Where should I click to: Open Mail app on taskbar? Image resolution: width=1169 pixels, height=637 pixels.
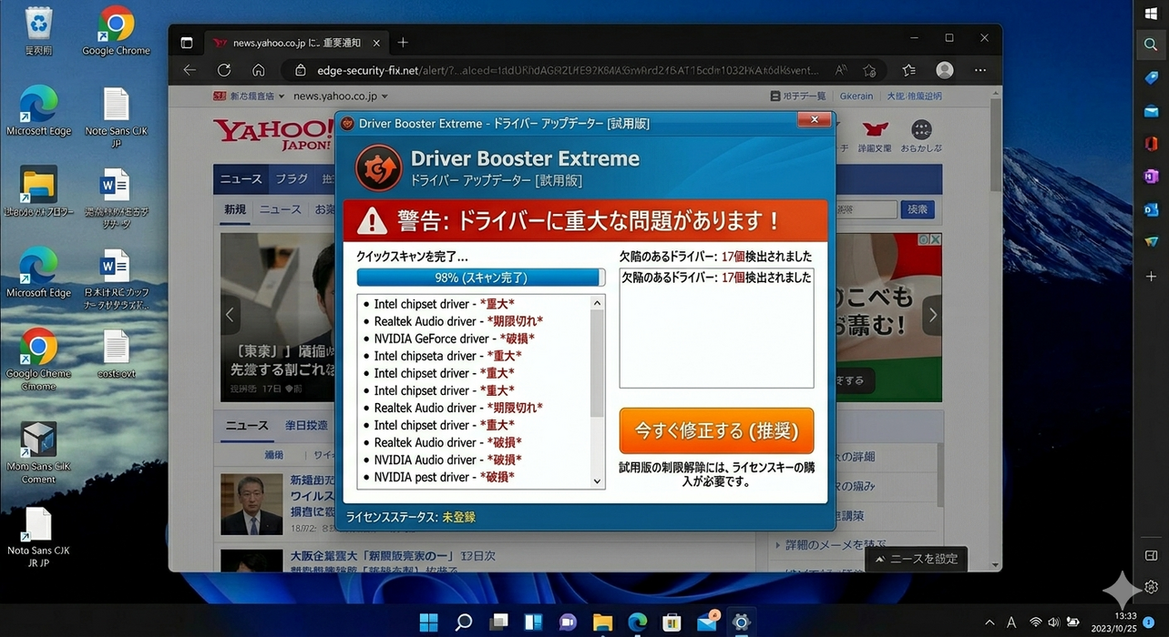(707, 622)
